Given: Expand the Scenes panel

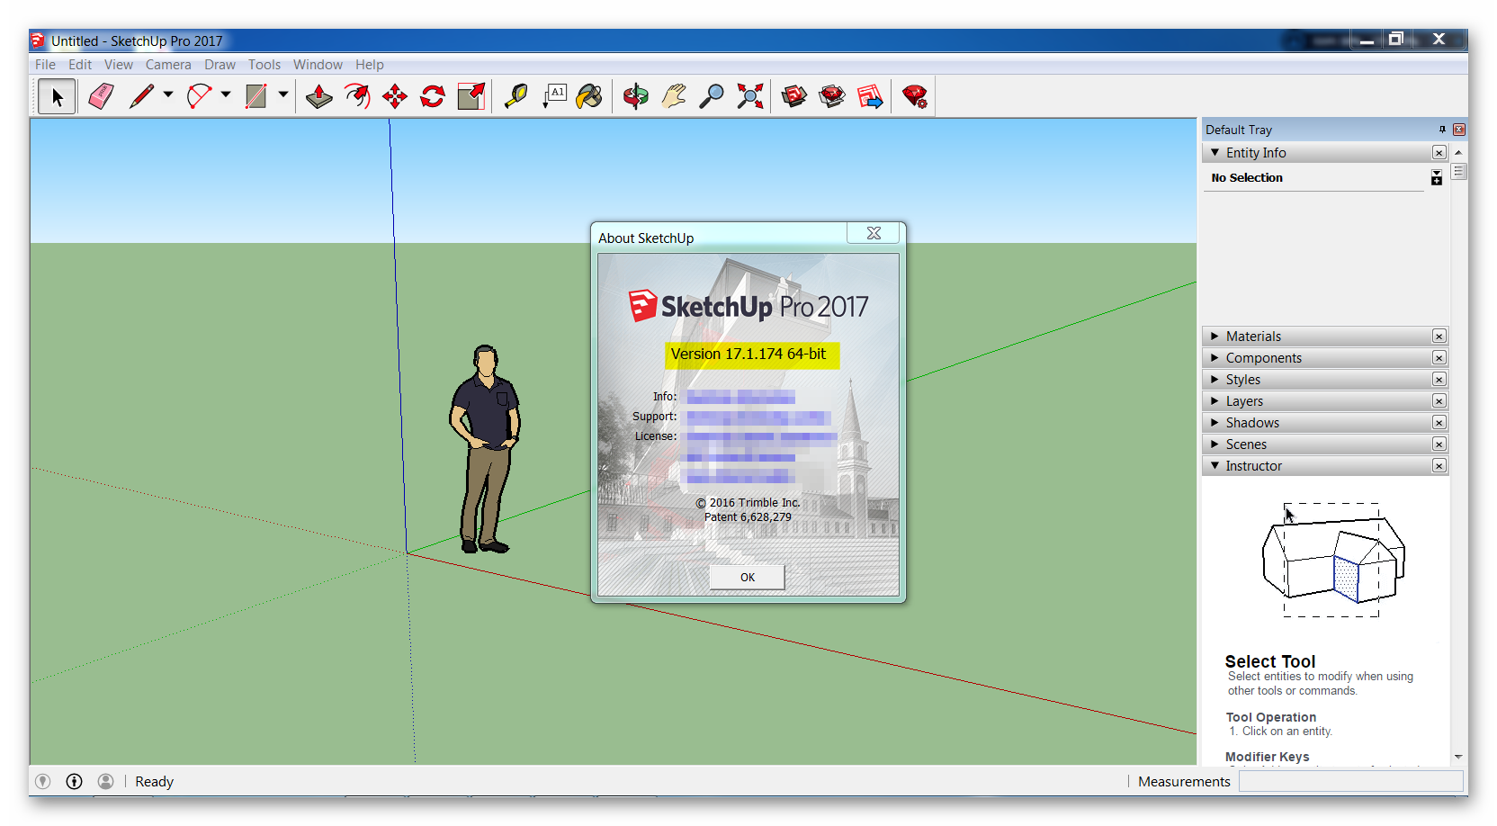Looking at the screenshot, I should click(x=1215, y=444).
